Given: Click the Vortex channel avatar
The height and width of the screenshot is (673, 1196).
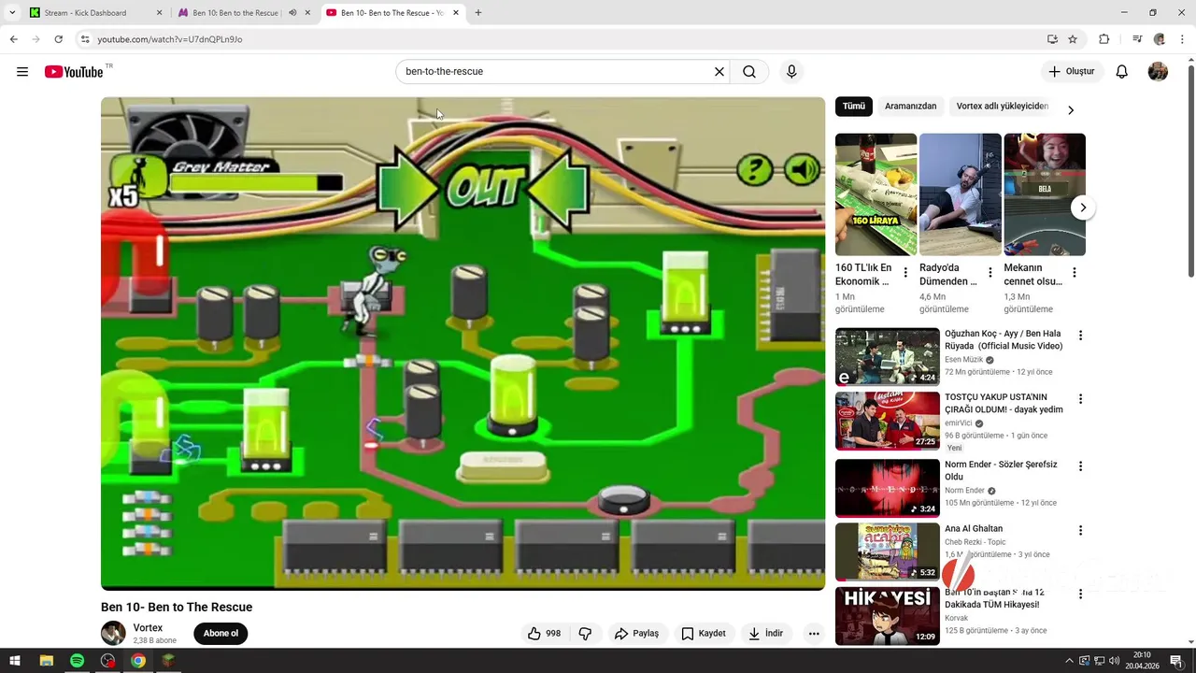Looking at the screenshot, I should pos(113,633).
